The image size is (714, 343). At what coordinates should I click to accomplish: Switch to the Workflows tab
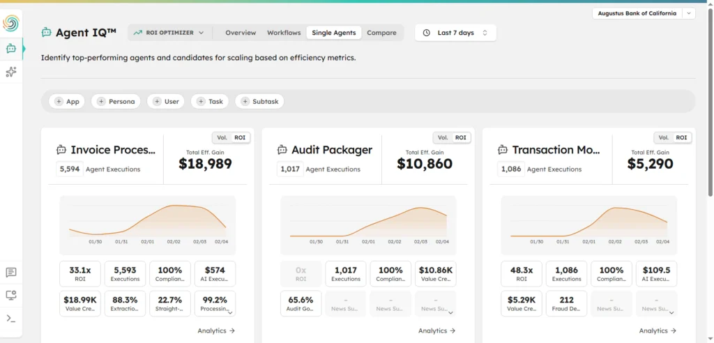point(284,33)
